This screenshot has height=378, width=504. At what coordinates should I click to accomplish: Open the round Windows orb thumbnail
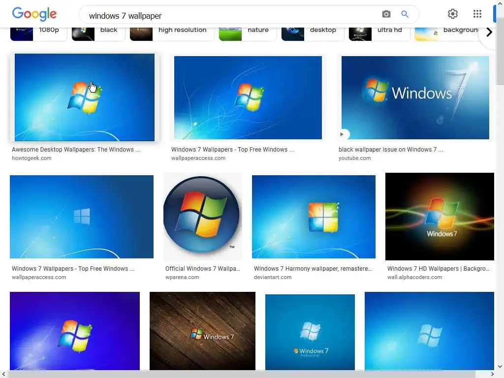coord(203,217)
